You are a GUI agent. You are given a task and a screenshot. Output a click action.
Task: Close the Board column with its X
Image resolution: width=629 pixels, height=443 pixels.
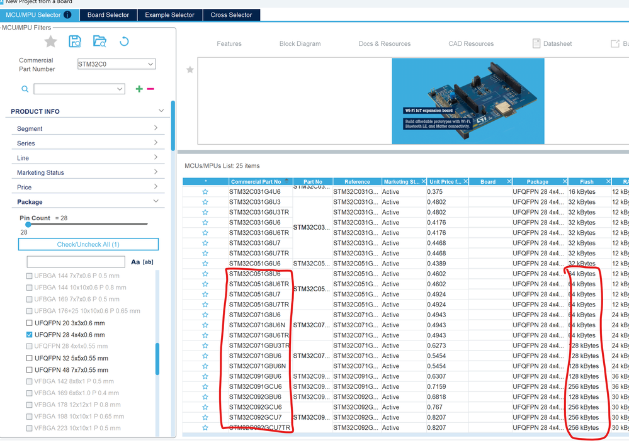509,182
